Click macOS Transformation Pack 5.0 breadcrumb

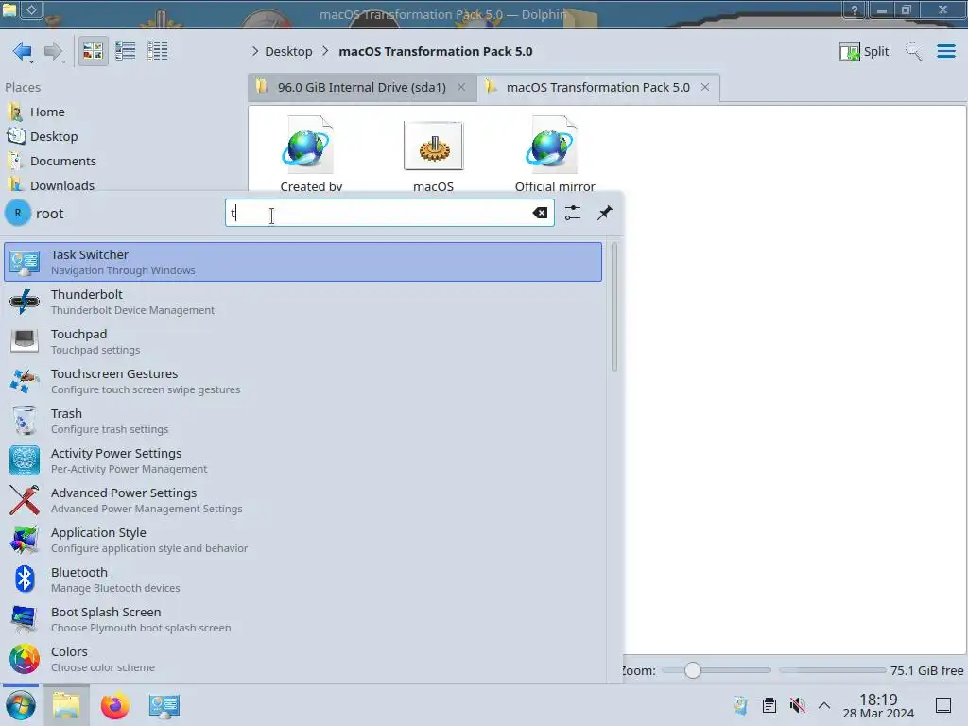435,51
